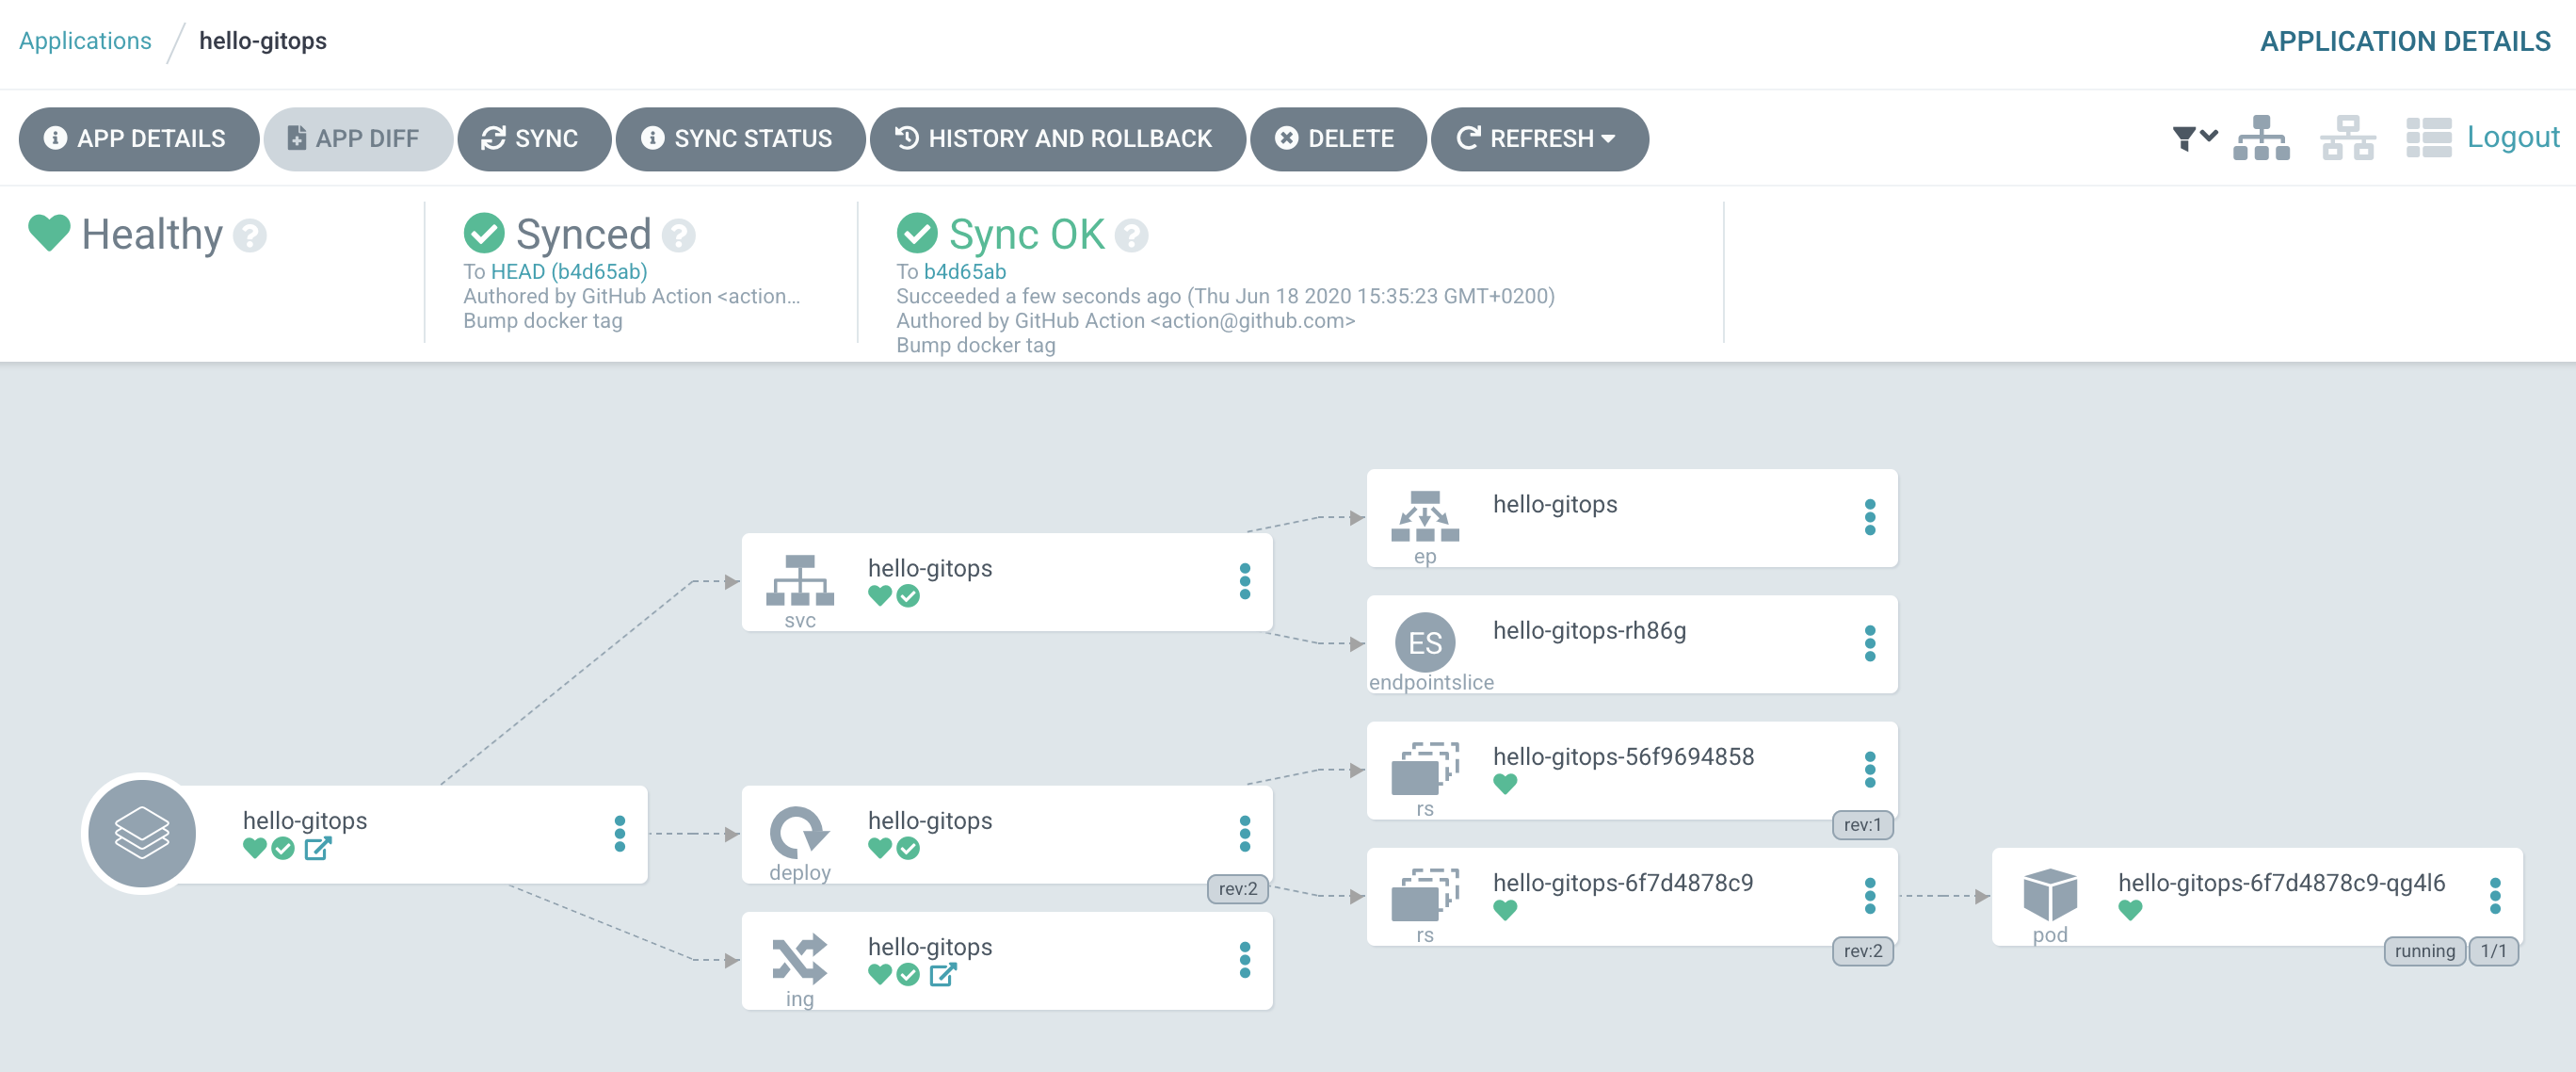Viewport: 2576px width, 1072px height.
Task: Open the external link icon on the ingress node
Action: click(x=942, y=974)
